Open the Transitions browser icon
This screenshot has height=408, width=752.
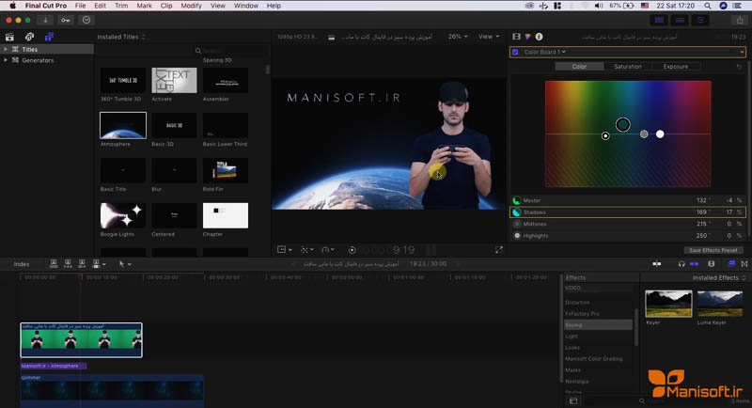pos(744,263)
